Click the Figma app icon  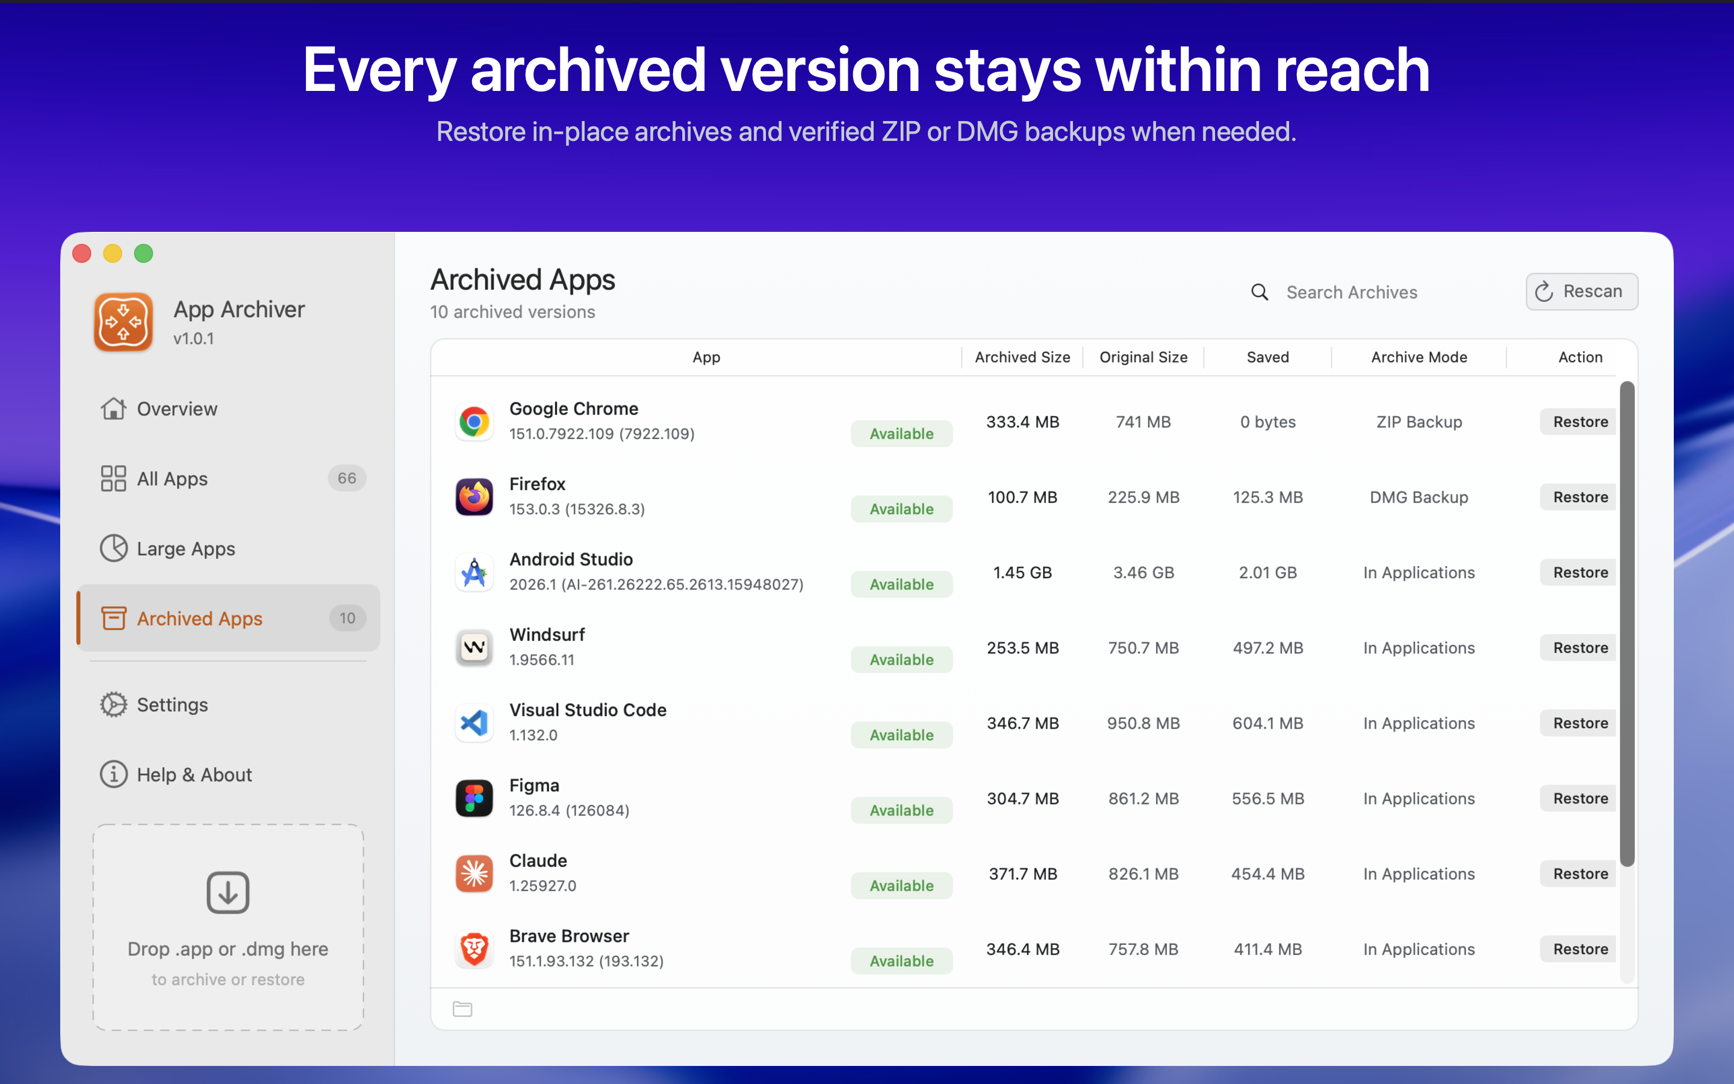tap(474, 798)
